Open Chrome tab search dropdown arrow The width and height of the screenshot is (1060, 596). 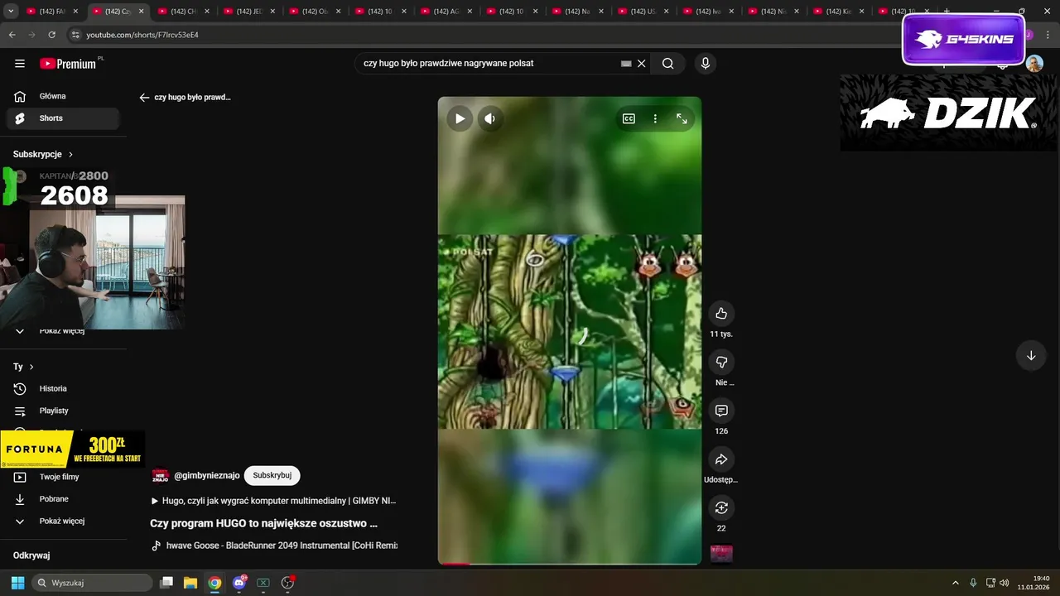point(12,12)
